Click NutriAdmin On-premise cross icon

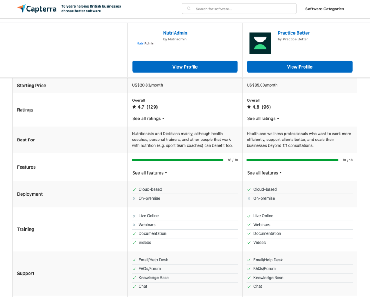click(134, 198)
